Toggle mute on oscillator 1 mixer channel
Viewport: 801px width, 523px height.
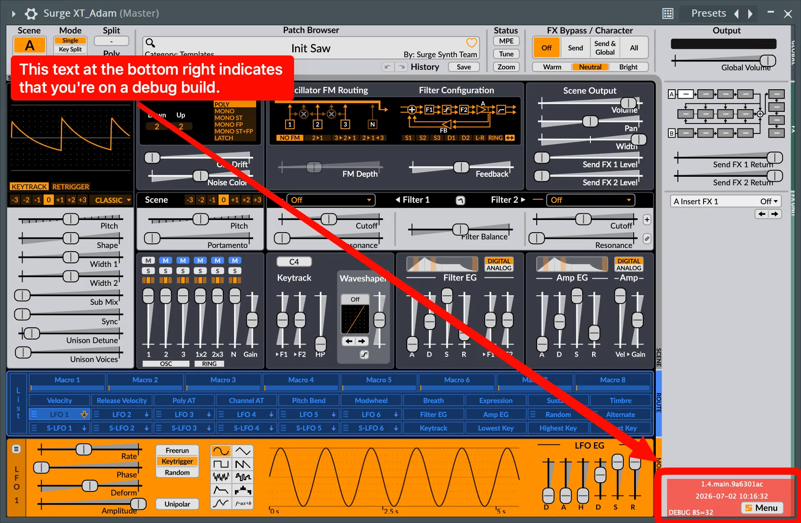pyautogui.click(x=148, y=261)
